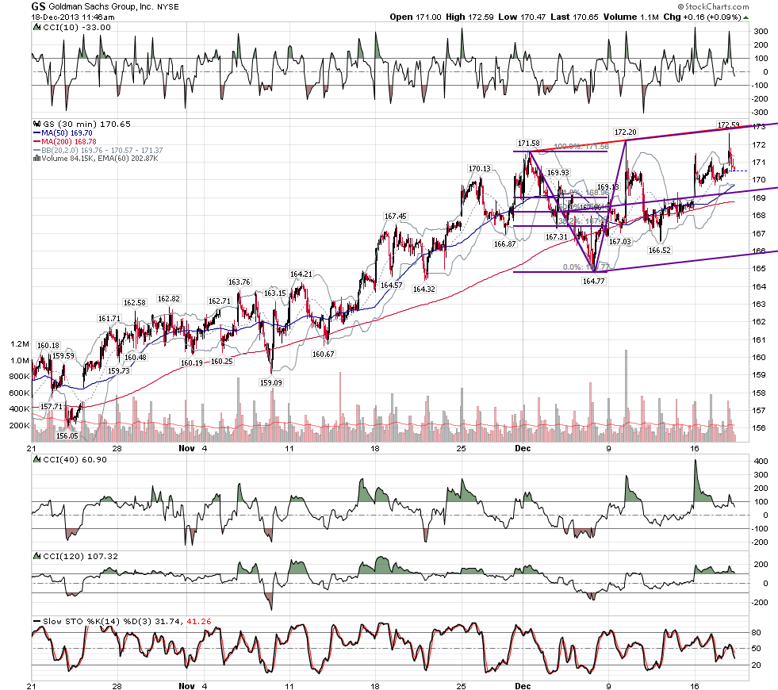Select the 'Goldman Sachs Group, Inc.' company name
The image size is (778, 690).
(x=101, y=7)
